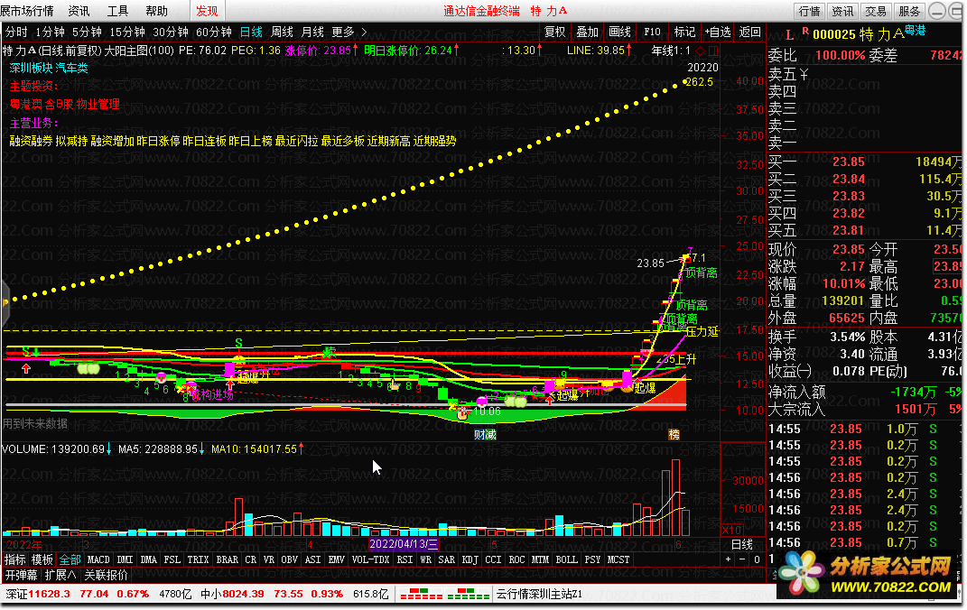Click the red market breadth bars icon
Screen dimensions: 967x610
422,594
